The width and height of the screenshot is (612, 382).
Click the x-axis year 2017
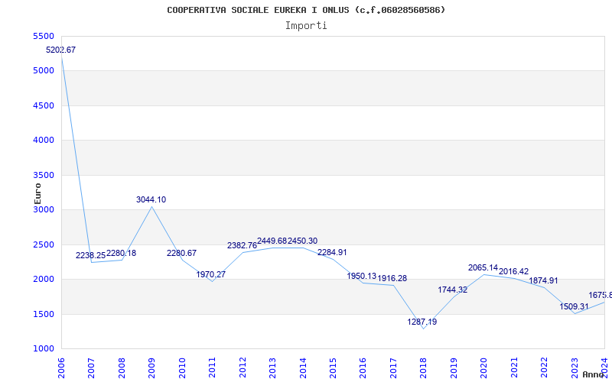pos(393,368)
